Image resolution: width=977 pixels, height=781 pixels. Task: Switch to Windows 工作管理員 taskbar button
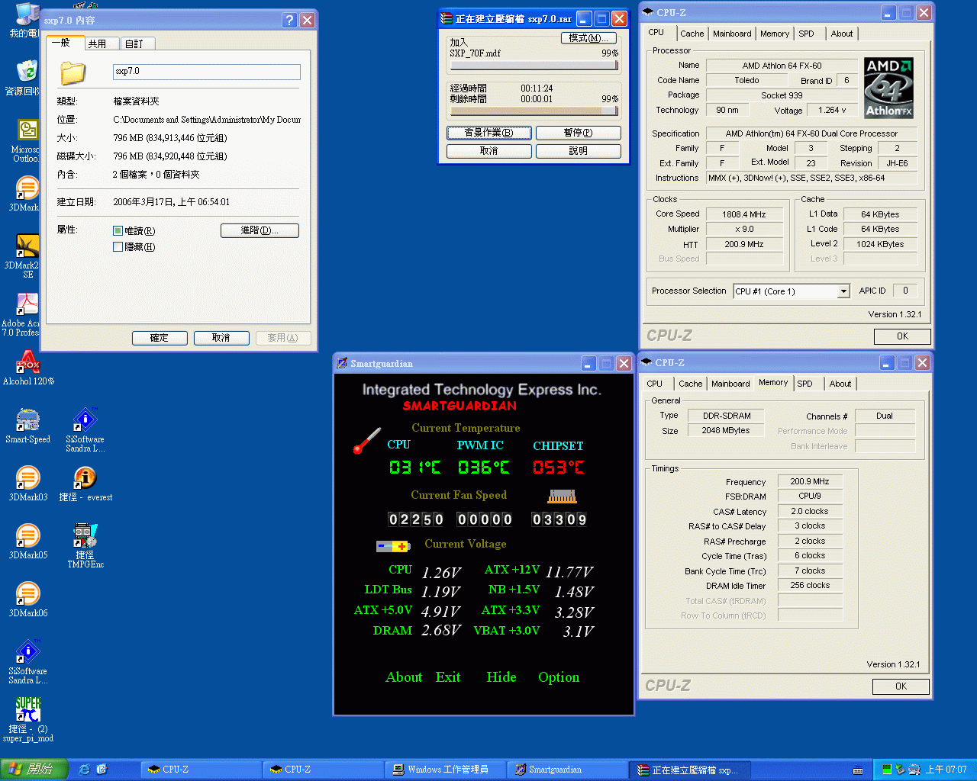[x=446, y=770]
